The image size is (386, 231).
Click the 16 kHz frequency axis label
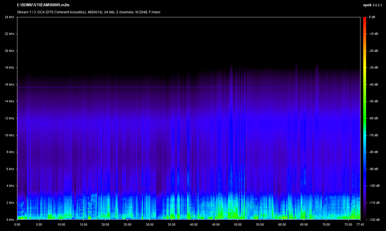pos(9,84)
